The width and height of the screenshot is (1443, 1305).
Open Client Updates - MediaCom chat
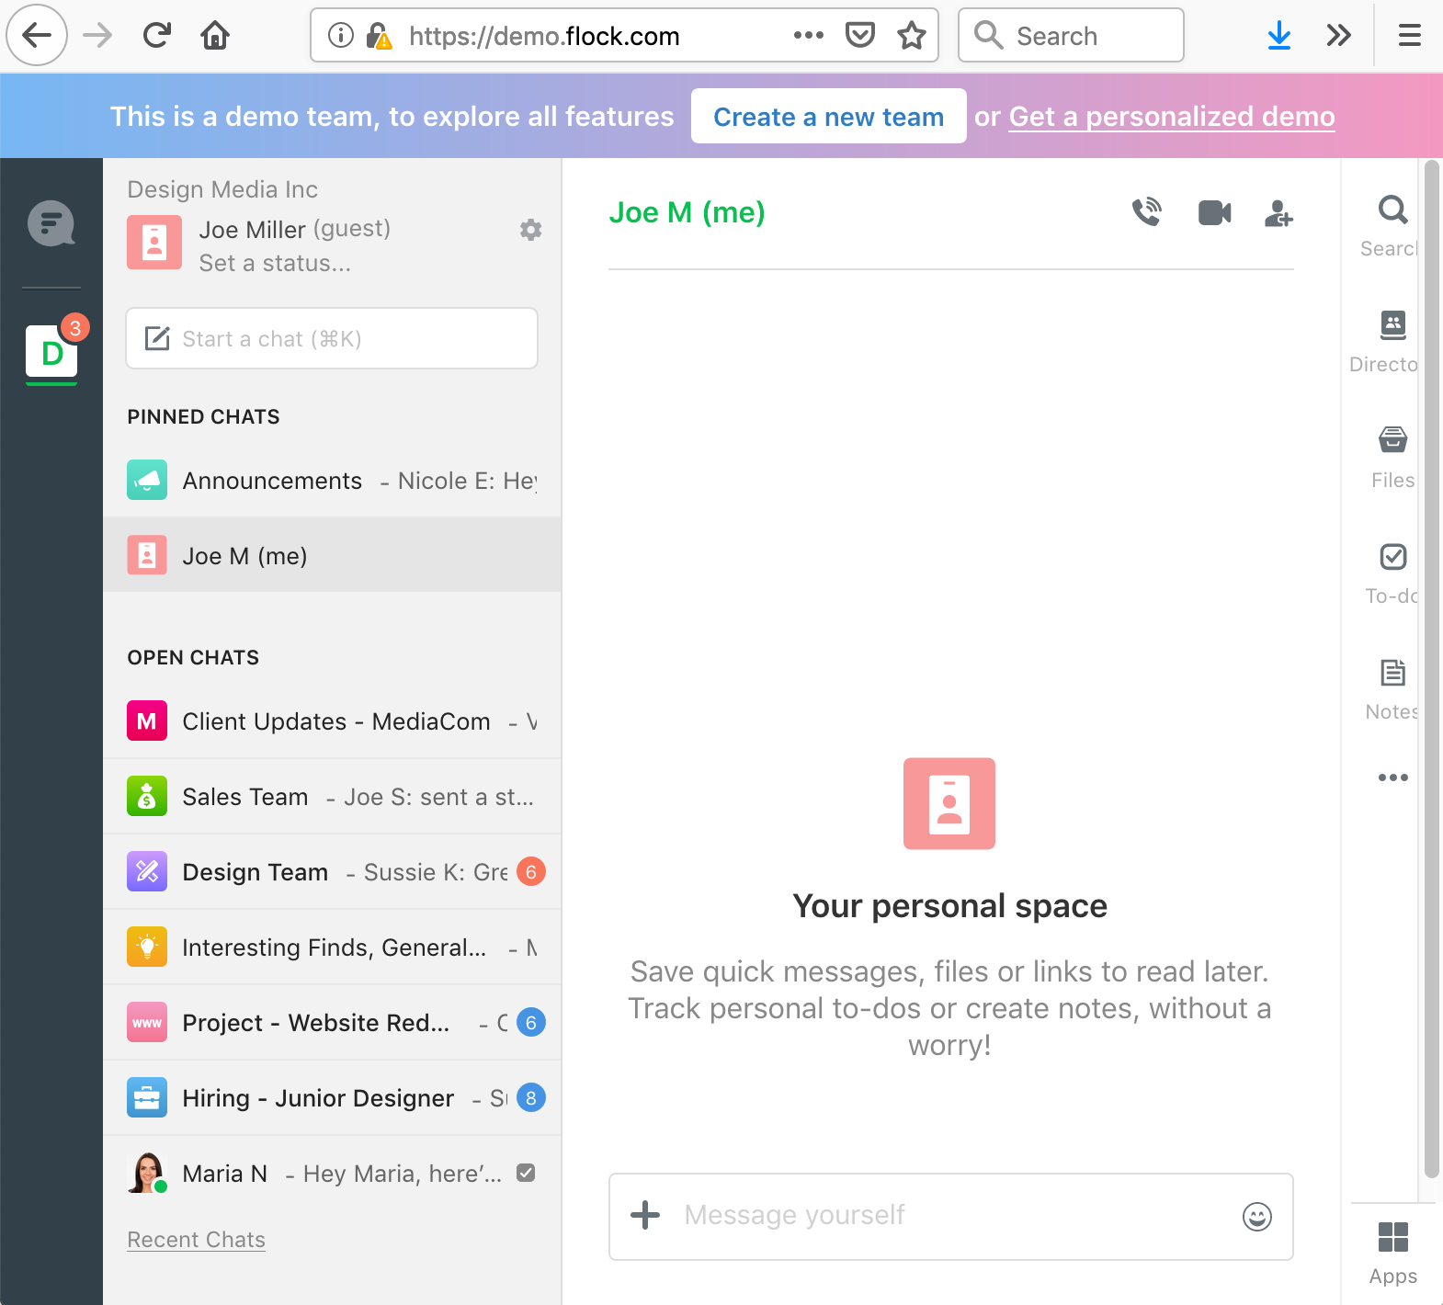(332, 721)
